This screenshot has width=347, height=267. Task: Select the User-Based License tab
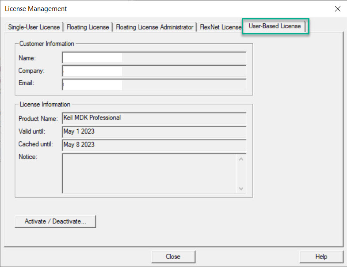275,26
